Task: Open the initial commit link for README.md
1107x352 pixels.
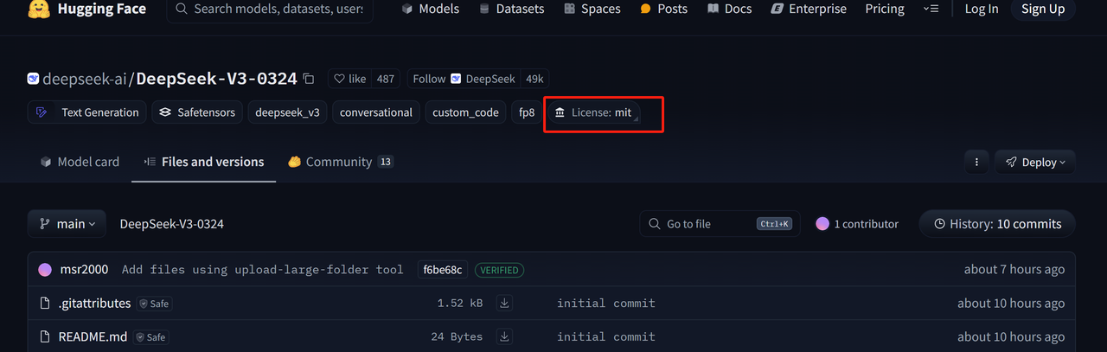Action: click(x=605, y=336)
